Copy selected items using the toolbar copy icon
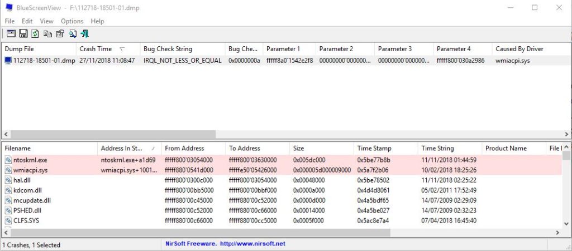The image size is (572, 251). (x=48, y=34)
